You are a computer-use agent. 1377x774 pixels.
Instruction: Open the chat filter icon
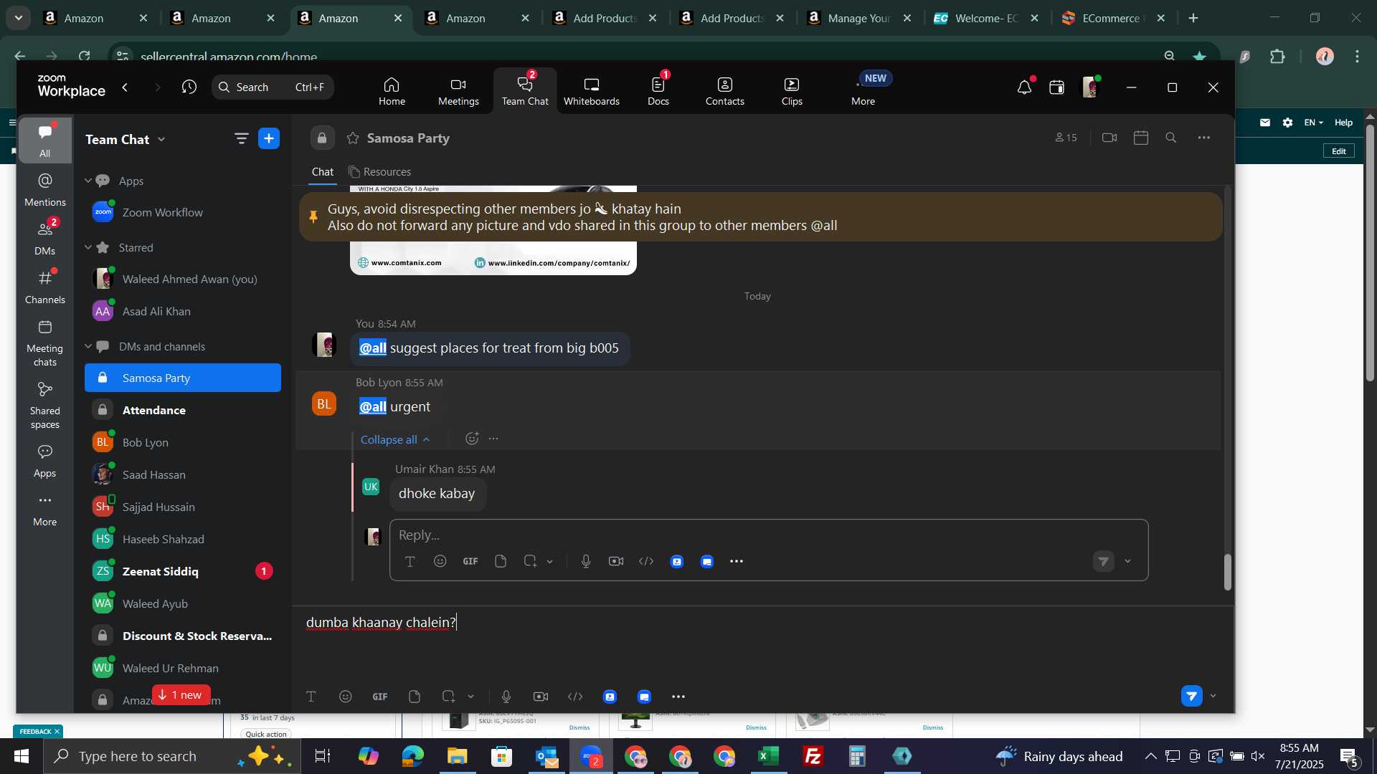[x=241, y=139]
